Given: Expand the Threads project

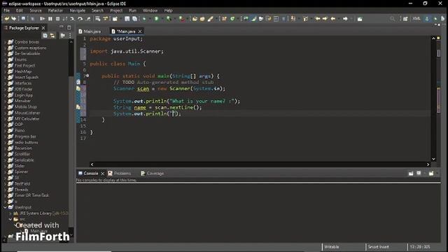Looking at the screenshot, I should pos(5,190).
